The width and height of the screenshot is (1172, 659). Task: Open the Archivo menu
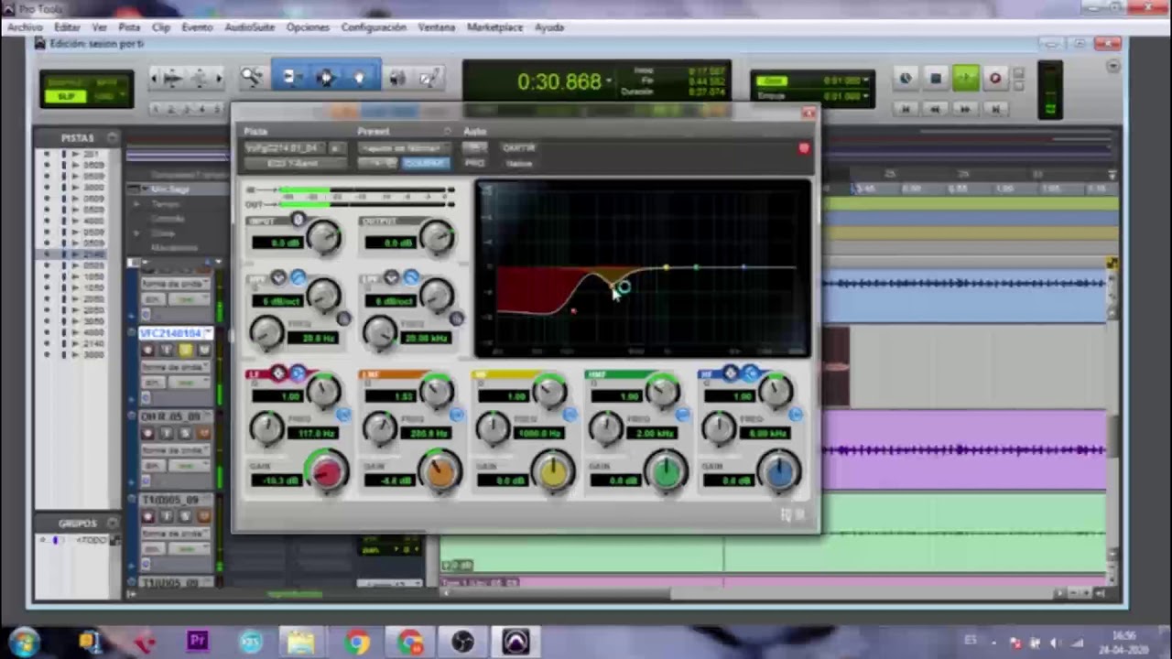[25, 27]
